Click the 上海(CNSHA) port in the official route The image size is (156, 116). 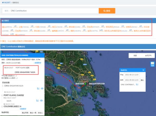click(x=24, y=27)
